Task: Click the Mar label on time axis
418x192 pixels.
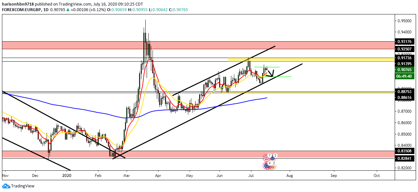Action: point(127,176)
